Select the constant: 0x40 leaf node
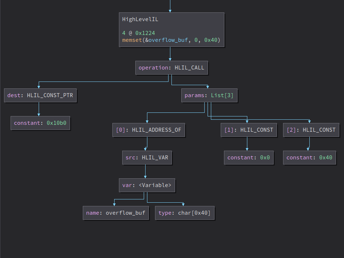The height and width of the screenshot is (258, 344). click(x=309, y=158)
